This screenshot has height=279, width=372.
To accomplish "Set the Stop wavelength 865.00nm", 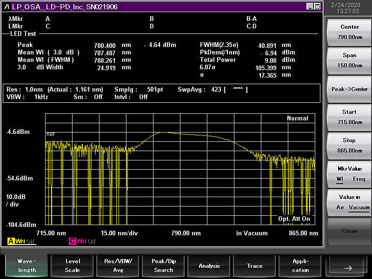I will coord(349,146).
